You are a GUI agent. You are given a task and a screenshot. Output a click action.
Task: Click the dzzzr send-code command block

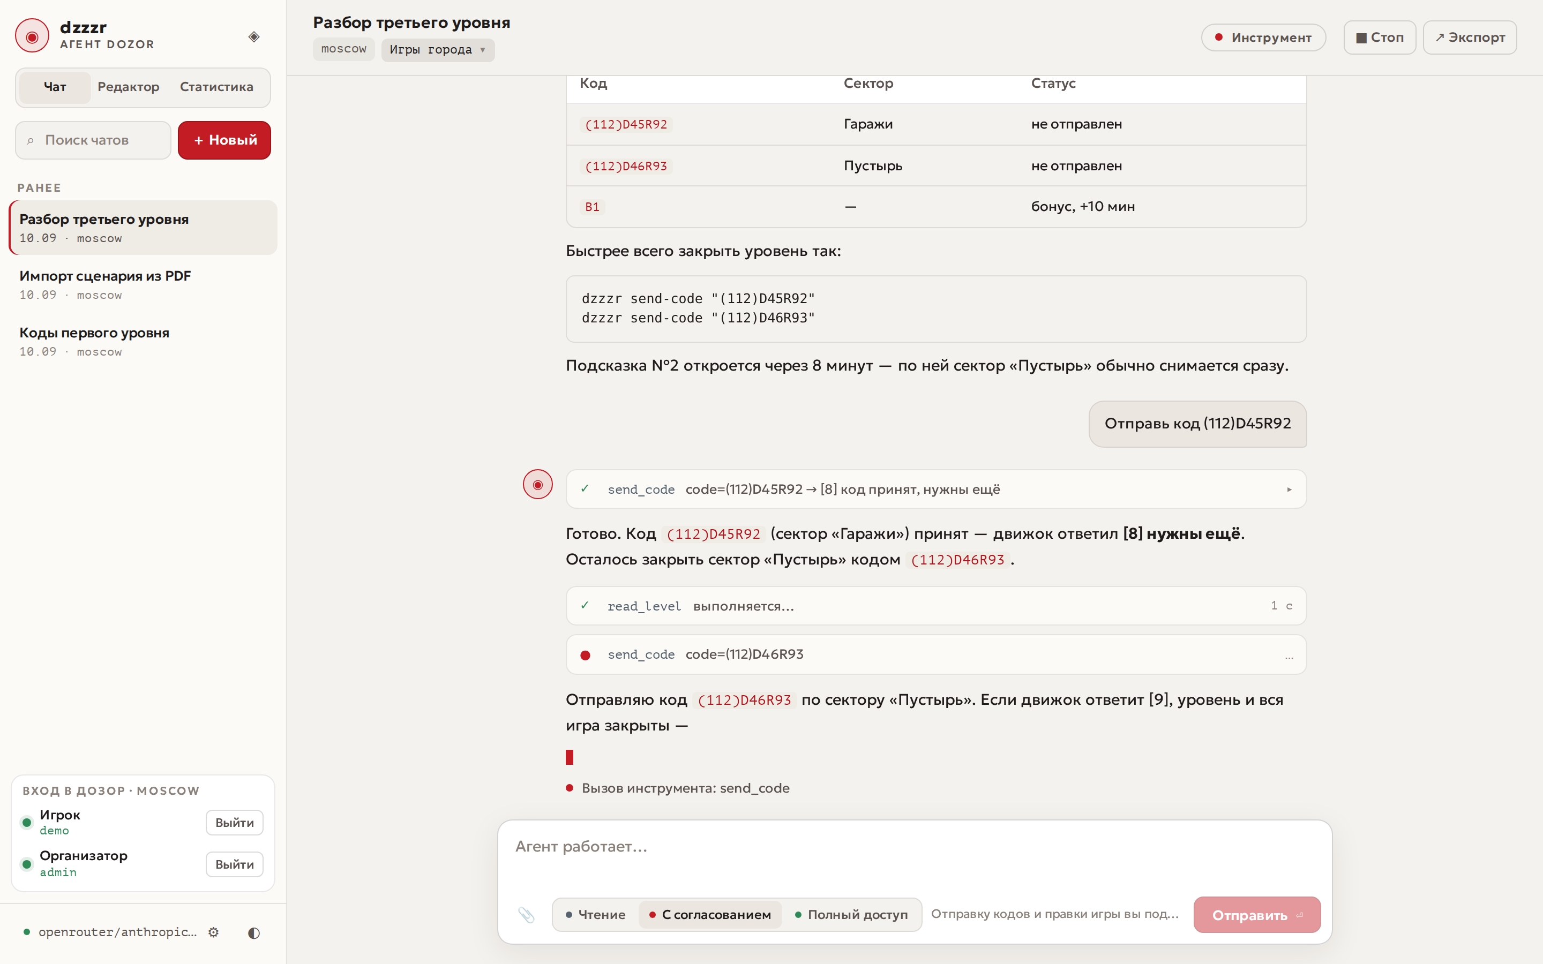(936, 308)
